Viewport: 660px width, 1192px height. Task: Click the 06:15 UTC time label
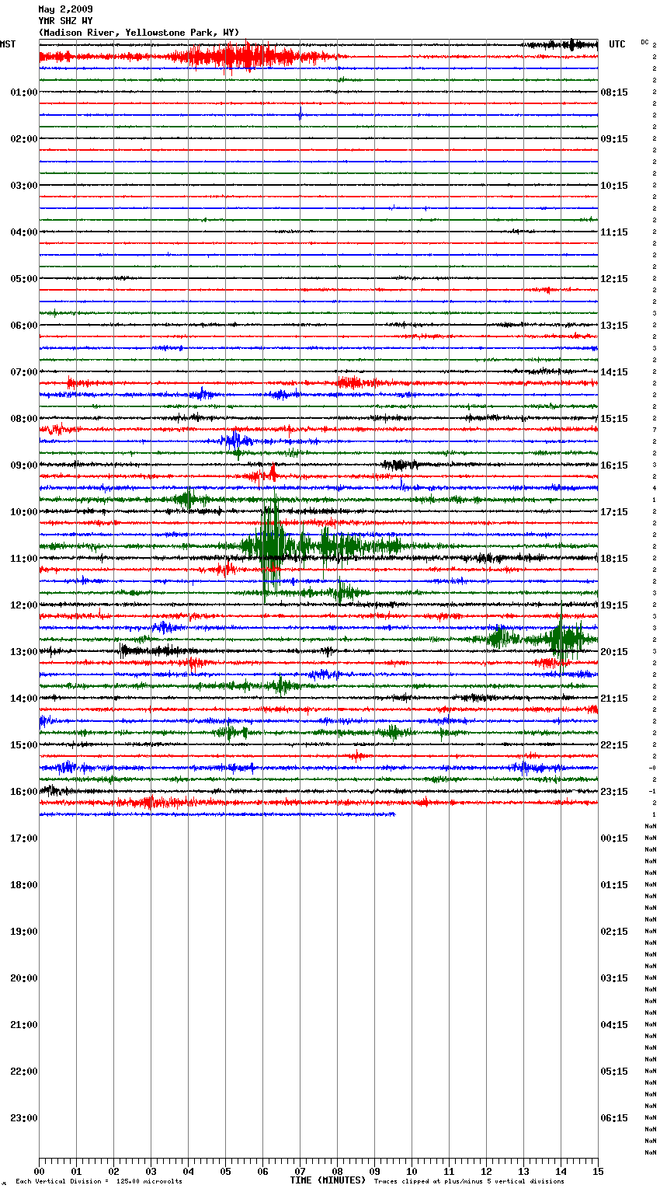pyautogui.click(x=614, y=1118)
